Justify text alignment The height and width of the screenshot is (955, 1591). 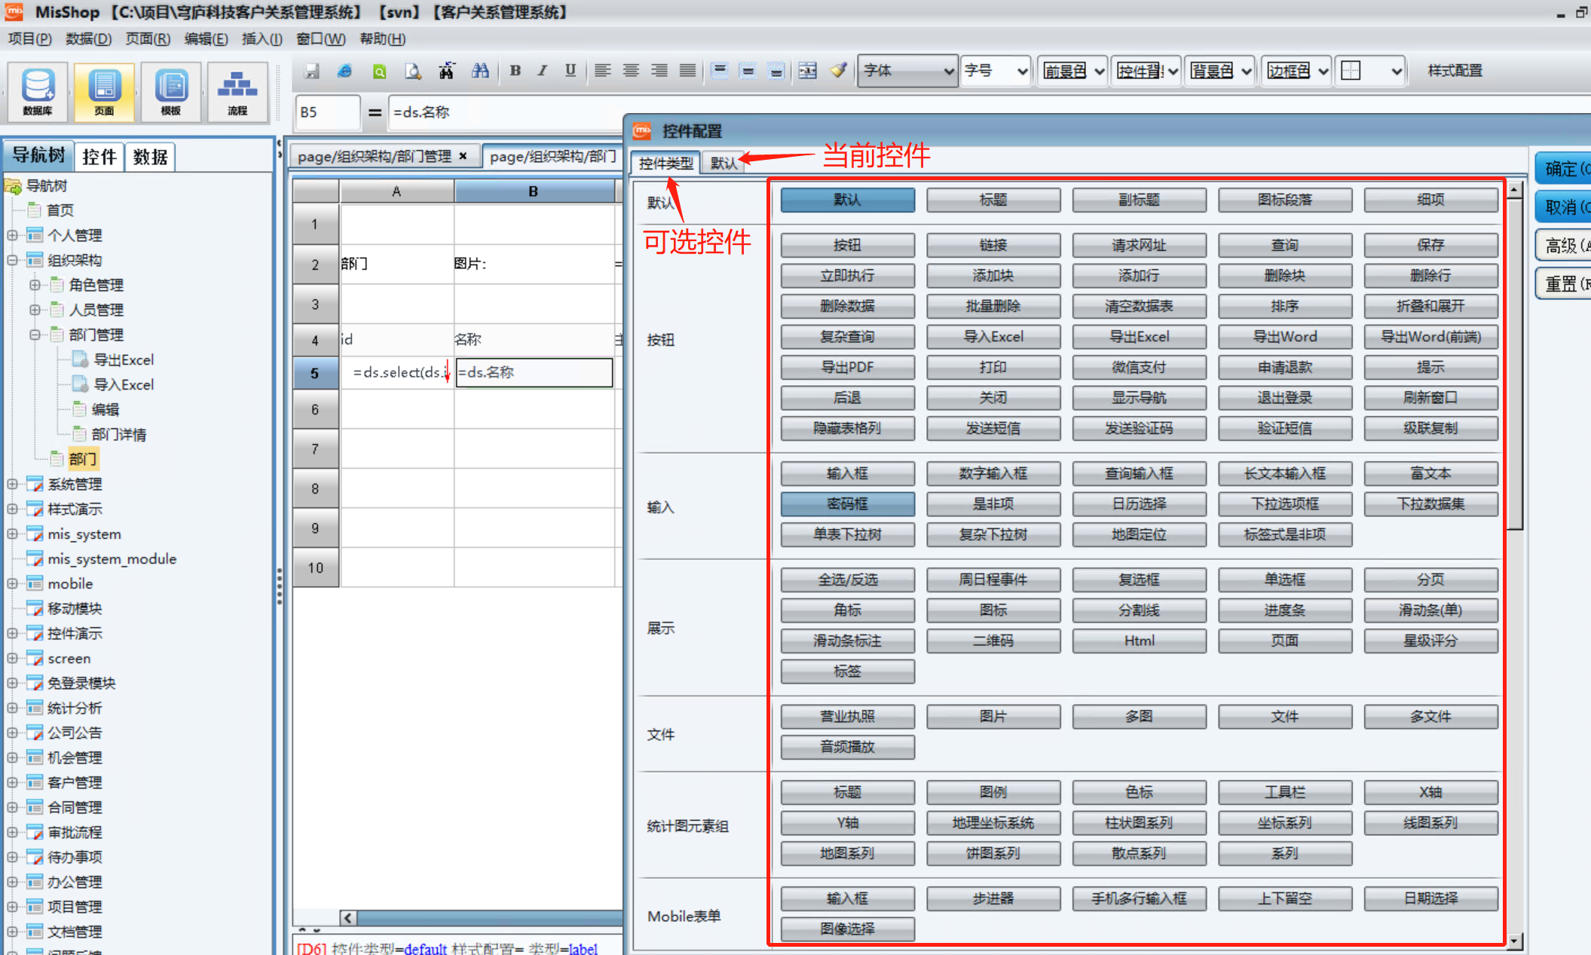[687, 71]
